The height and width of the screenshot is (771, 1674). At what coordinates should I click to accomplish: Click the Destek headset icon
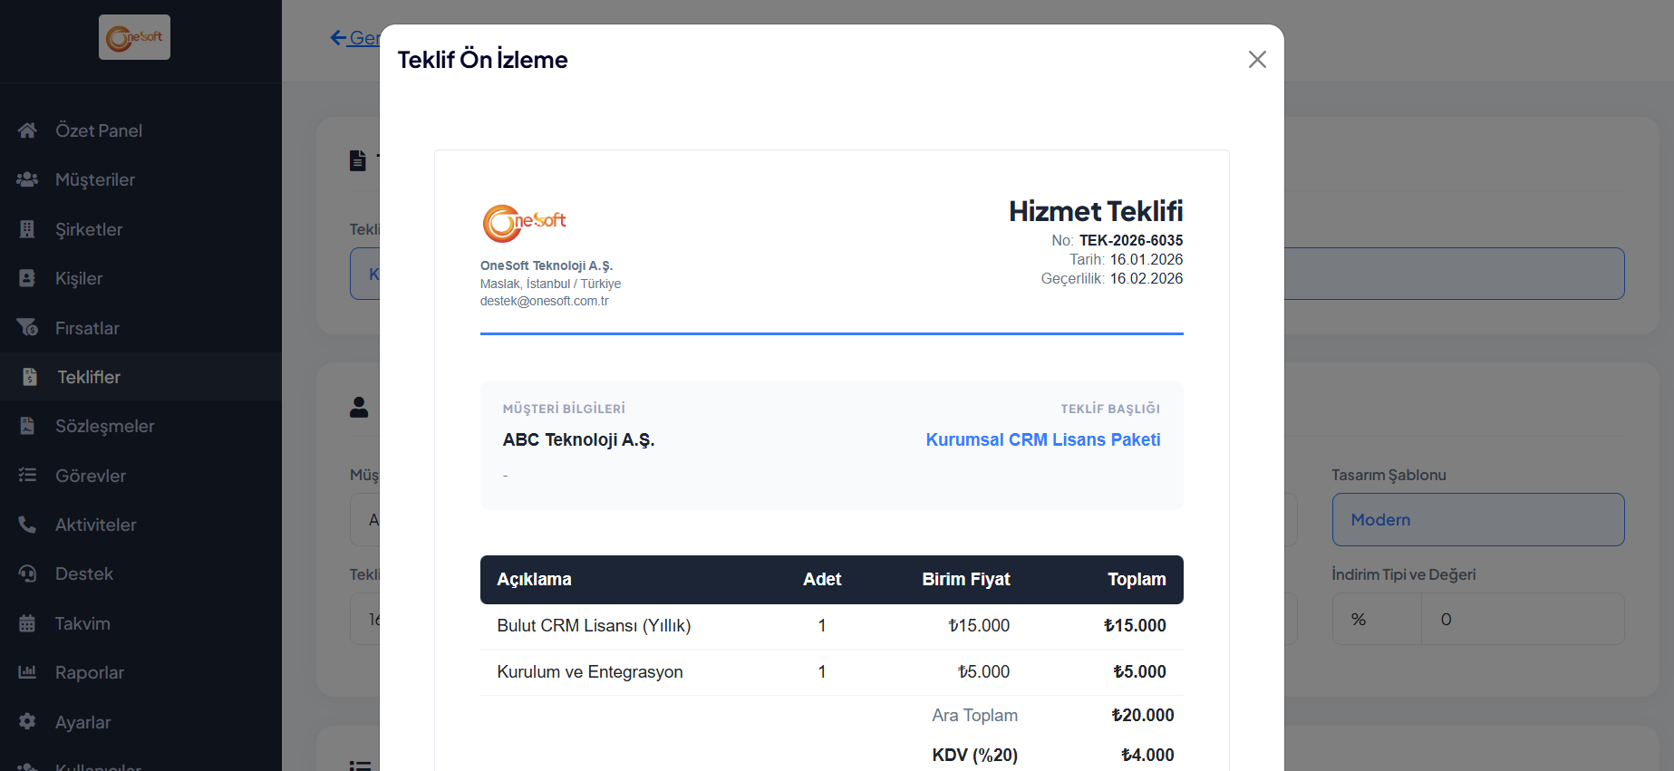coord(27,573)
